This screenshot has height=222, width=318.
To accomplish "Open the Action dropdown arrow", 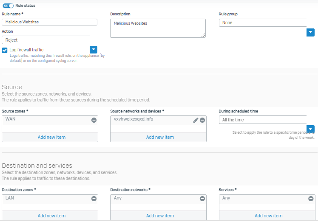I will click(x=94, y=50).
